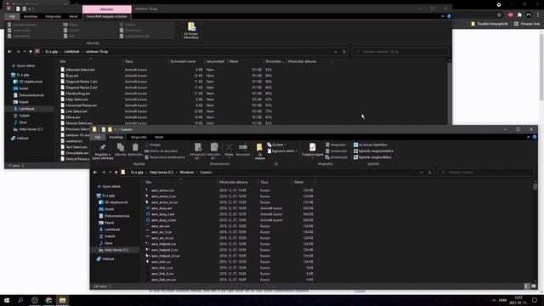Open Quick Access Toolbar dropdown in Cursors titlebar
The image size is (544, 306).
[116, 130]
